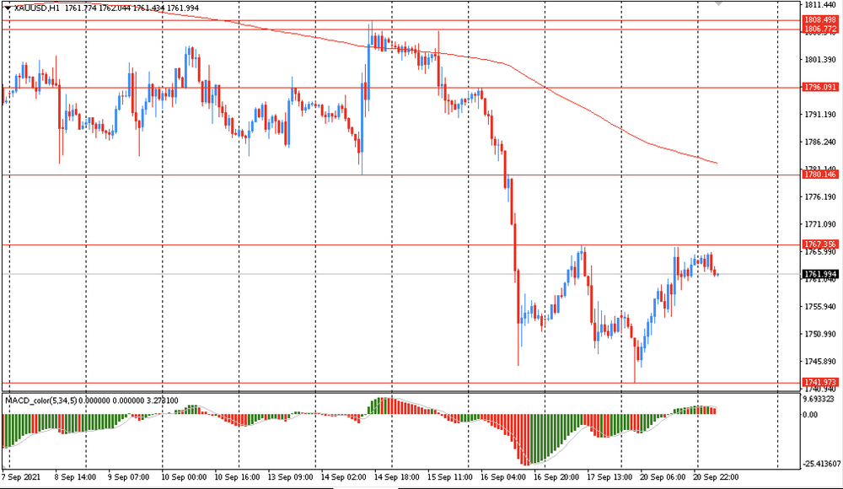
Task: Click the 1791.190 price scale value
Action: click(x=820, y=115)
